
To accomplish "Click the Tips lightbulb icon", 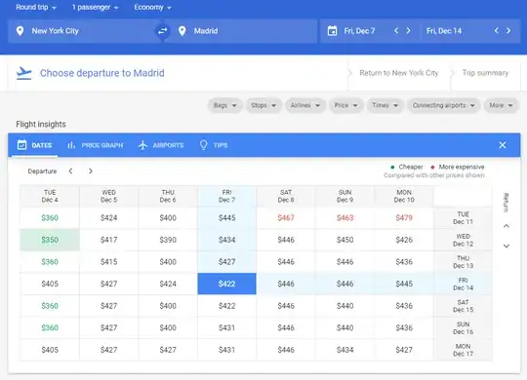I will pyautogui.click(x=203, y=145).
